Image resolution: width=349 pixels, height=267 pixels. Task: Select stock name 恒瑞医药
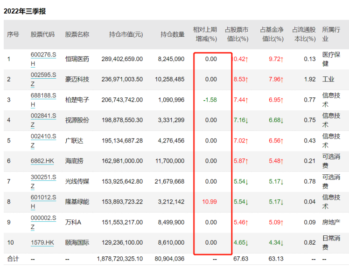click(x=77, y=59)
